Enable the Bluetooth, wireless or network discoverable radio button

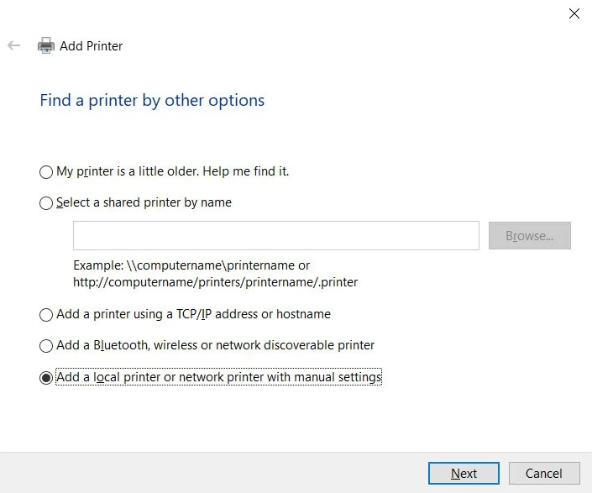(46, 346)
